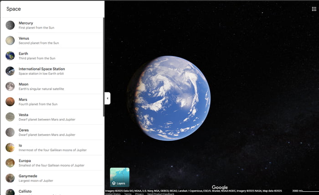
Task: Click the Mercury planet thumbnail
Action: click(x=10, y=25)
